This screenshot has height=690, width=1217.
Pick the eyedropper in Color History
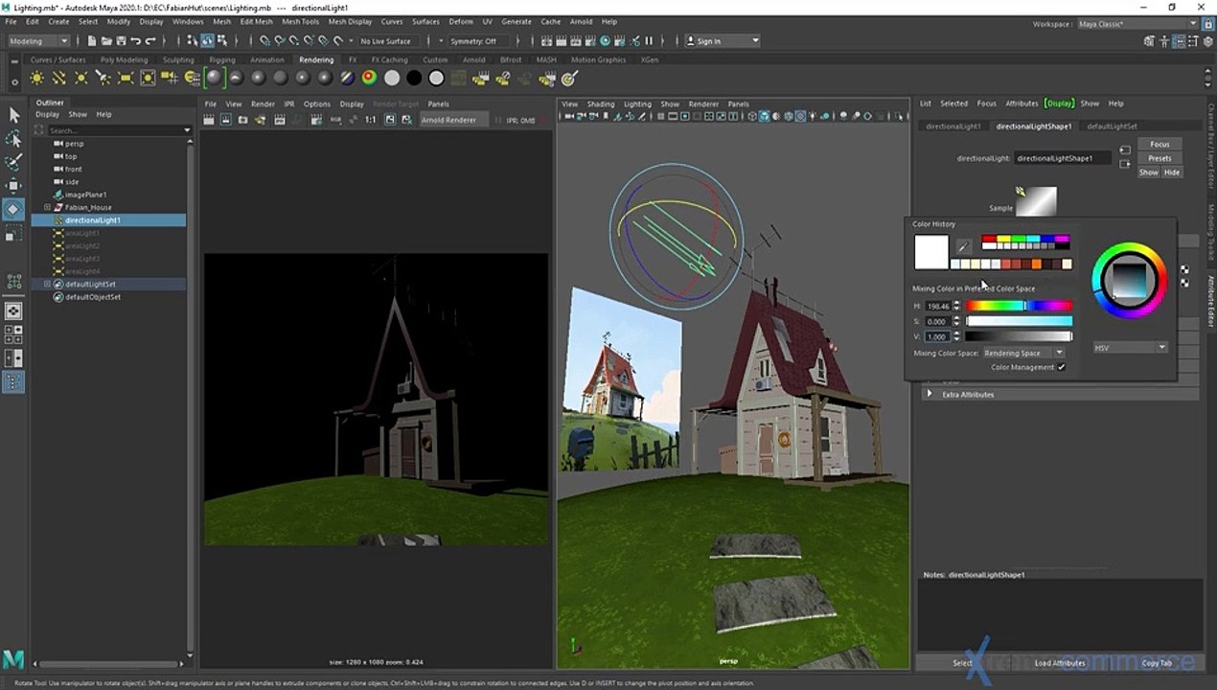[x=964, y=247]
